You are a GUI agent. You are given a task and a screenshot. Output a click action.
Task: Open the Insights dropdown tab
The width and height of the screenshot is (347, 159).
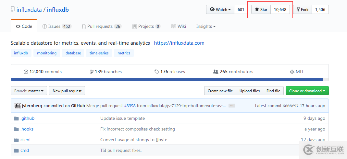coord(206,27)
